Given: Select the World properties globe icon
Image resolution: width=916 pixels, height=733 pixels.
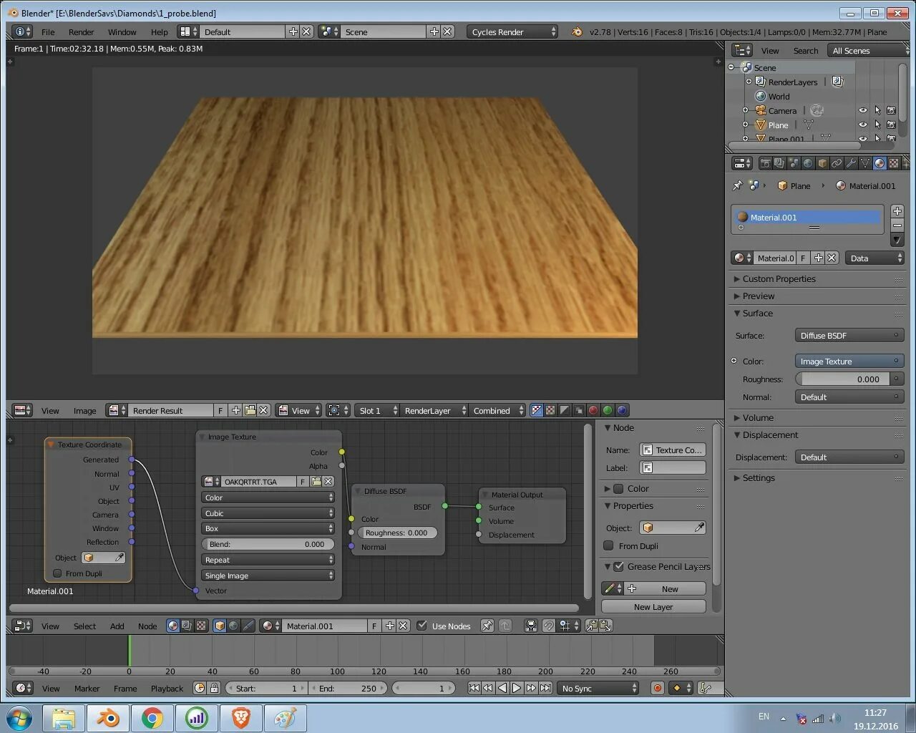Looking at the screenshot, I should (x=808, y=163).
